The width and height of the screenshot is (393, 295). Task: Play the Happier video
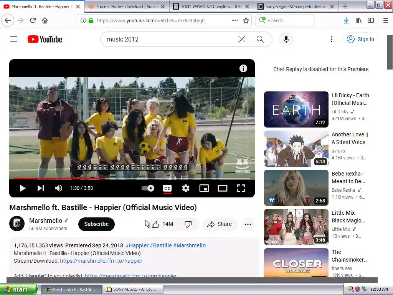coord(23,188)
